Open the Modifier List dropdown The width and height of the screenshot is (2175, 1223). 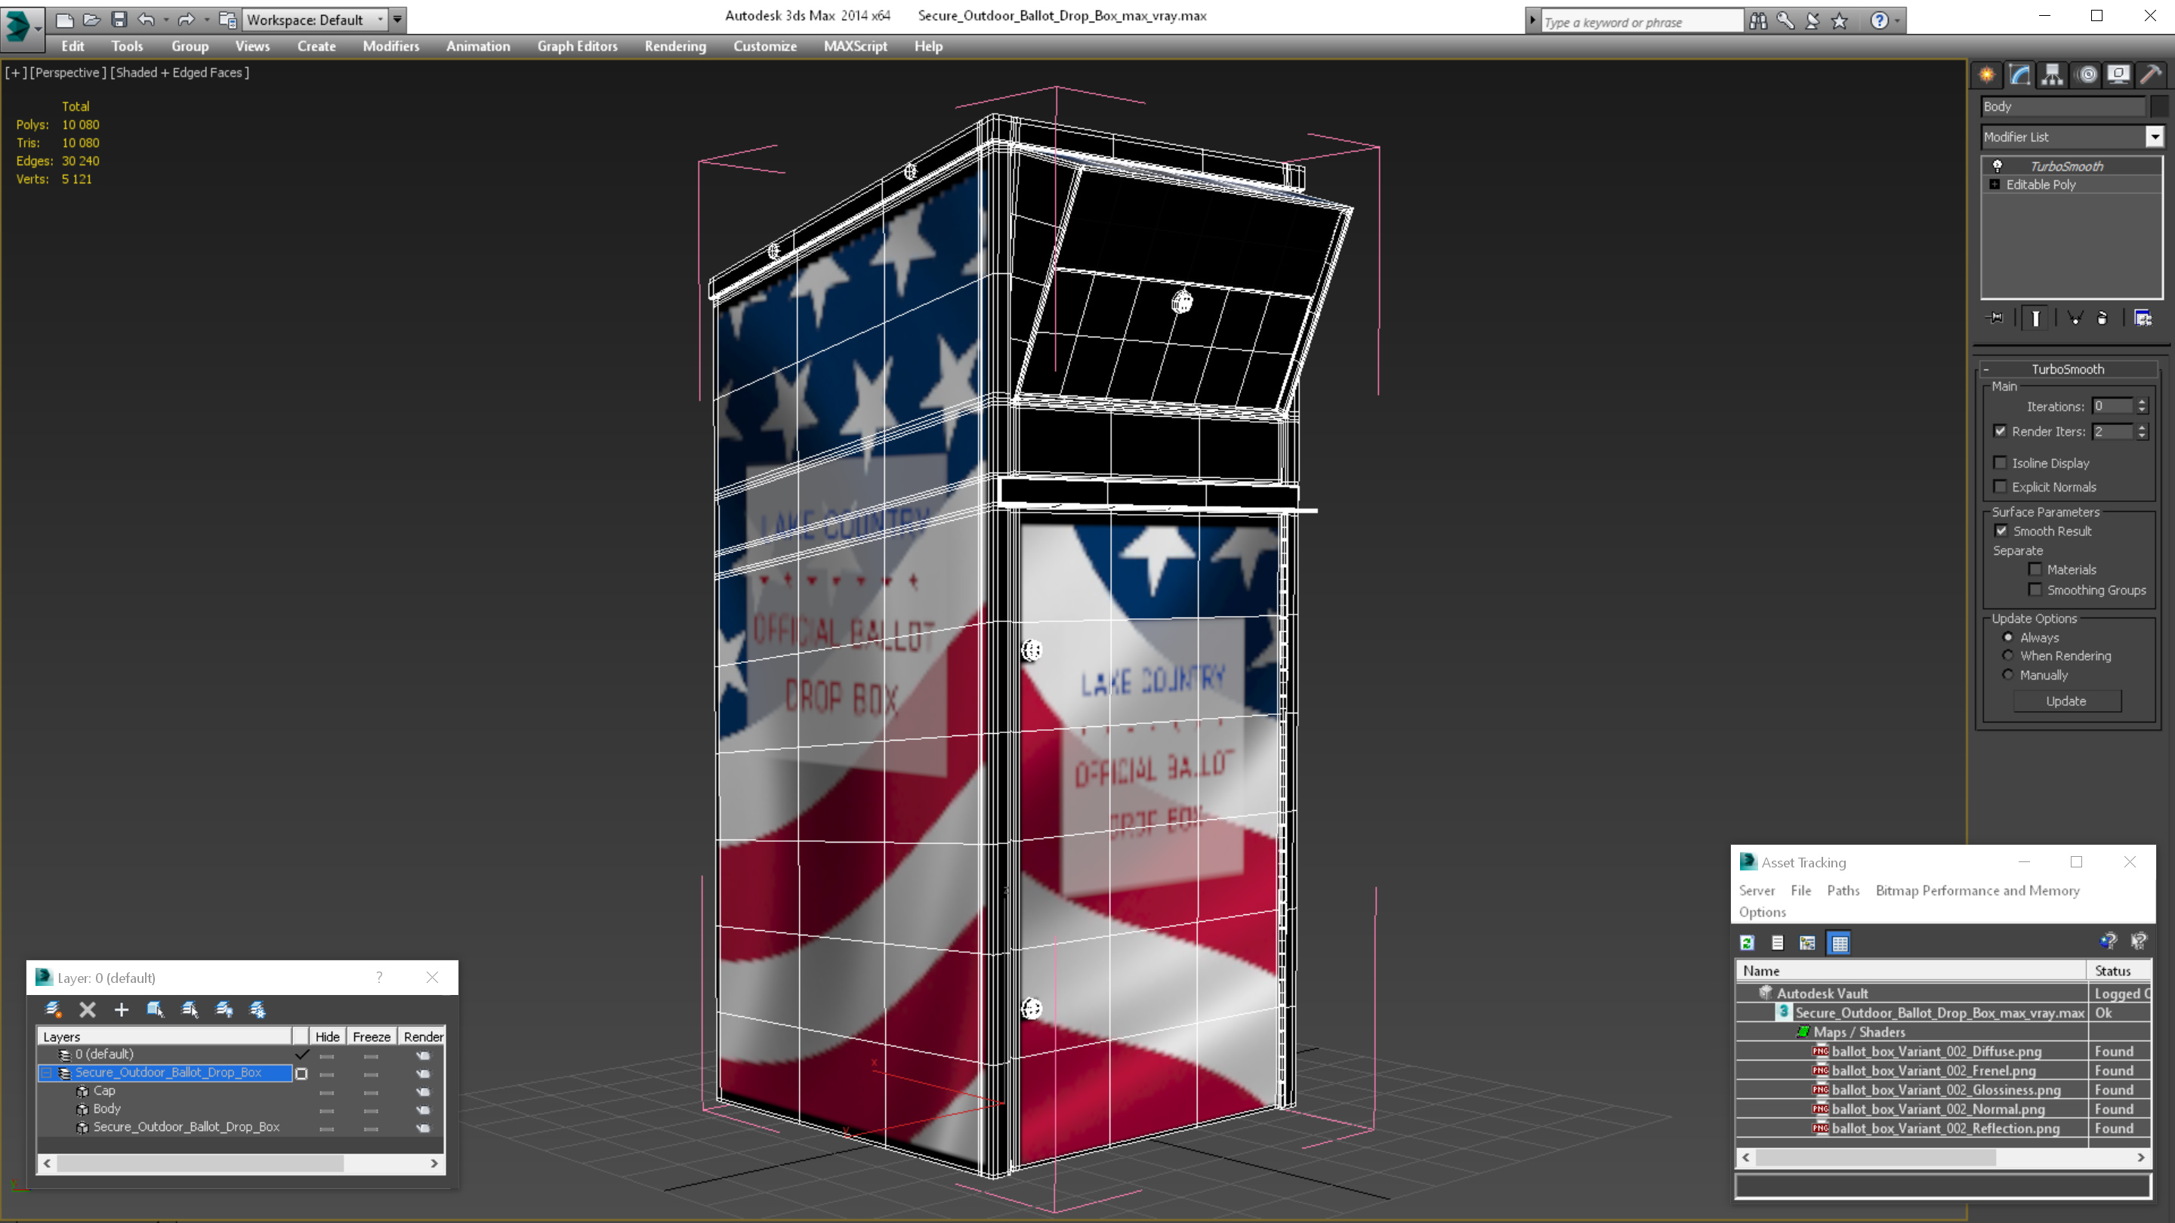[x=2155, y=137]
